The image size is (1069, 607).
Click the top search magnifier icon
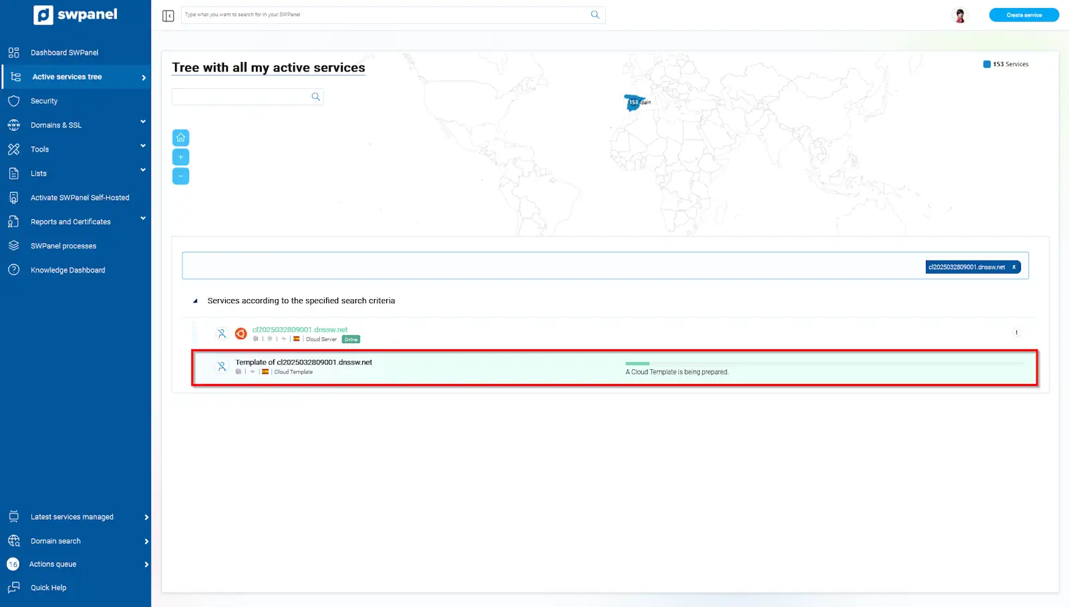(595, 15)
